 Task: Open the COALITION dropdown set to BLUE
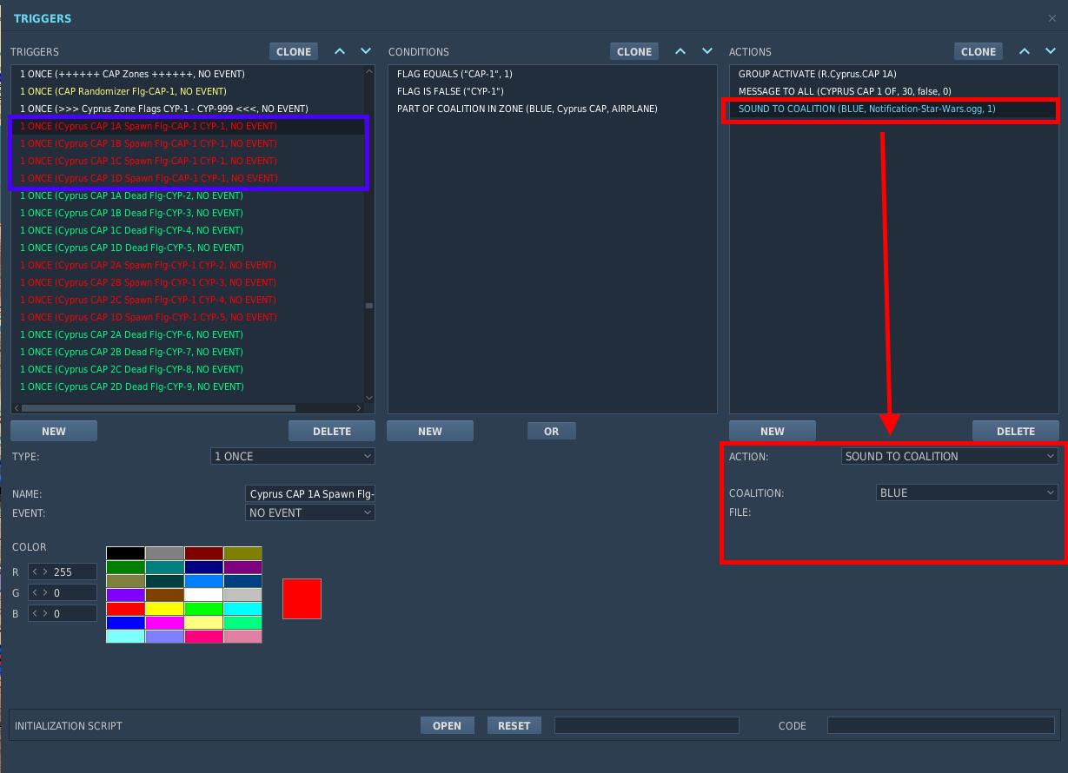pyautogui.click(x=967, y=492)
